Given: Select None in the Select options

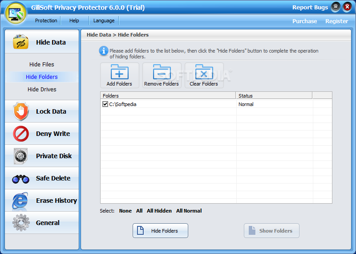Looking at the screenshot, I should 125,211.
